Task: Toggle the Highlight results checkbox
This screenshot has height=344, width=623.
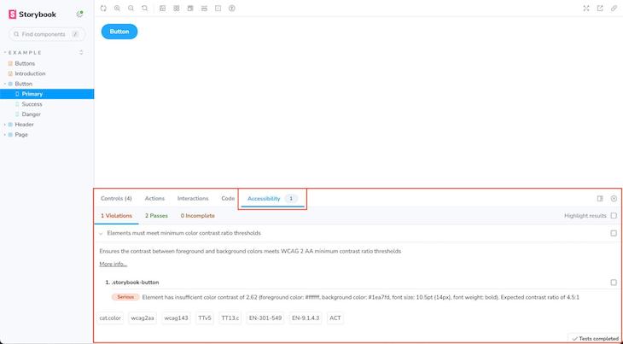Action: (x=614, y=216)
